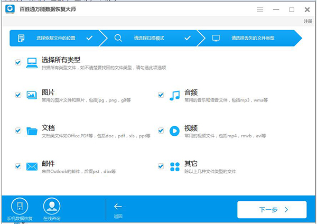317x224 pixels.
Task: Click the 邮件 label
Action: (x=48, y=164)
